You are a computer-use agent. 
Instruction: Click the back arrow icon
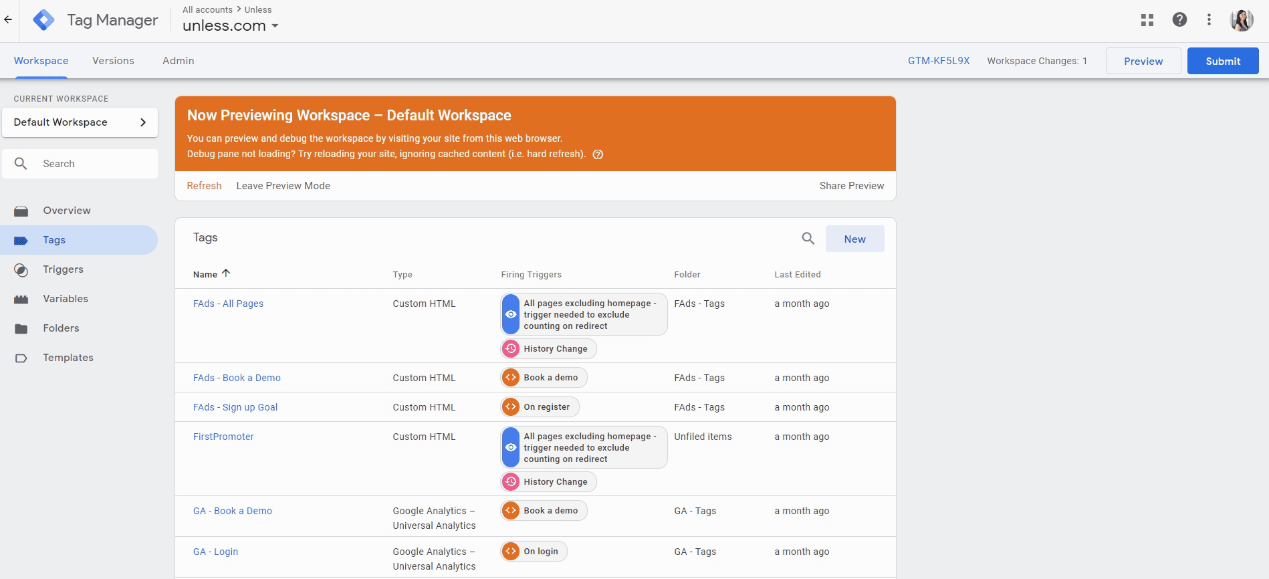coord(8,20)
